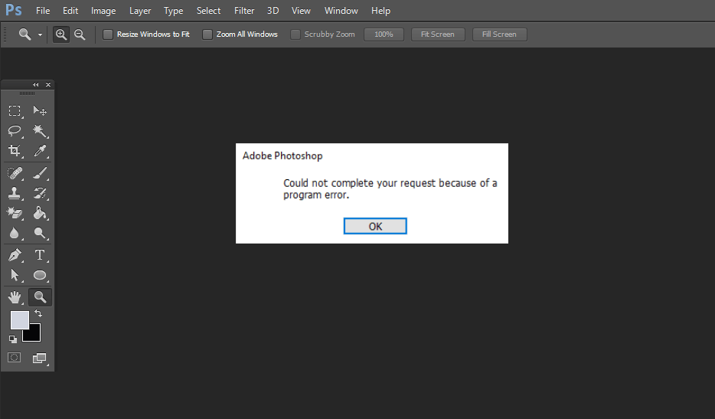This screenshot has width=715, height=419.
Task: Select the Zoom tool in the toolbox
Action: (40, 297)
